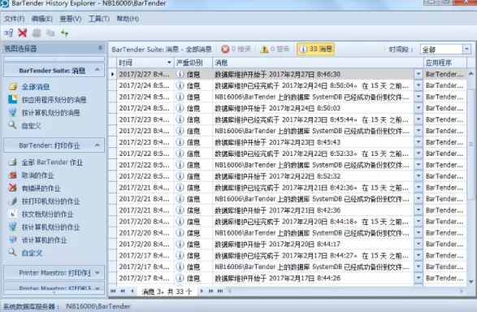Open 自定义 under BarTender Suite 消息

click(x=31, y=126)
